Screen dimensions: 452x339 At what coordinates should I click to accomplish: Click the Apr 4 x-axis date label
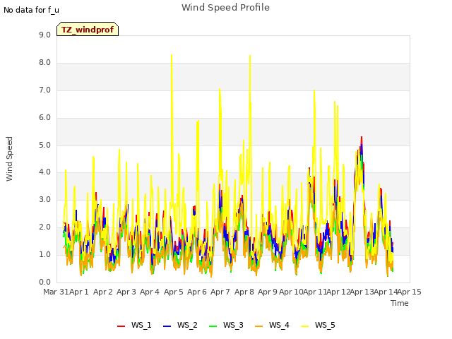pyautogui.click(x=150, y=292)
